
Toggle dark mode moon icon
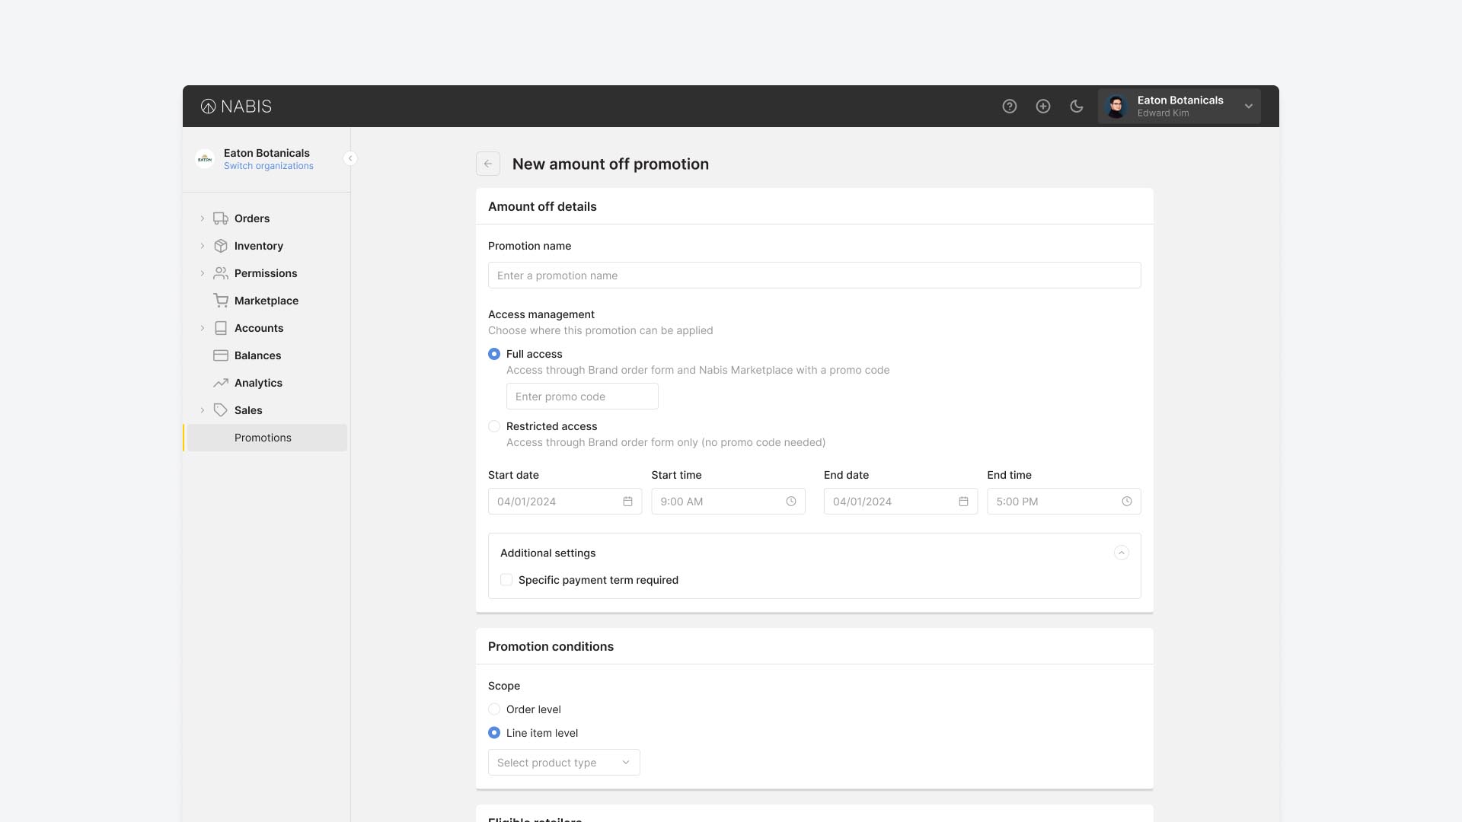[x=1077, y=107]
